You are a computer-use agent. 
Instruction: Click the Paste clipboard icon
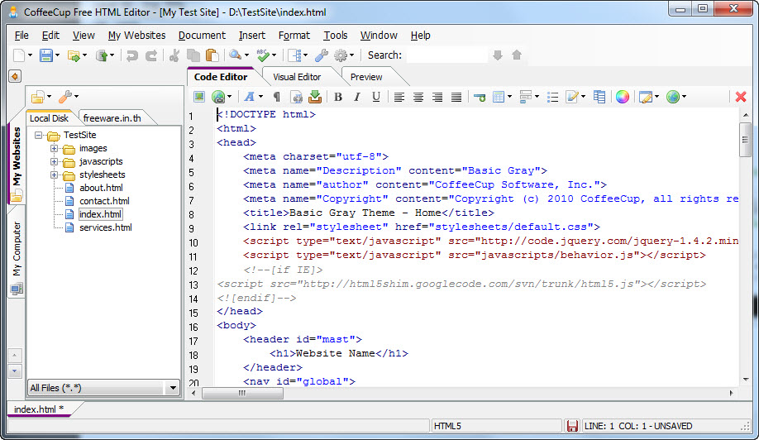click(x=212, y=55)
